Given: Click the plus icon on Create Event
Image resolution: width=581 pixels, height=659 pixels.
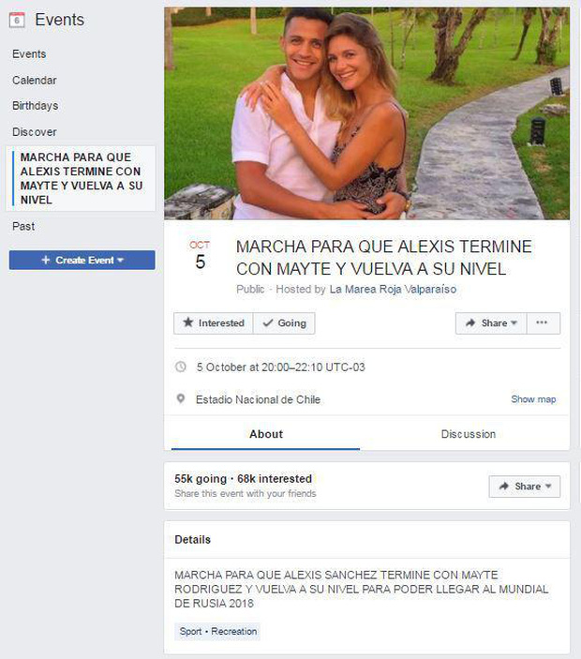Looking at the screenshot, I should click(46, 261).
